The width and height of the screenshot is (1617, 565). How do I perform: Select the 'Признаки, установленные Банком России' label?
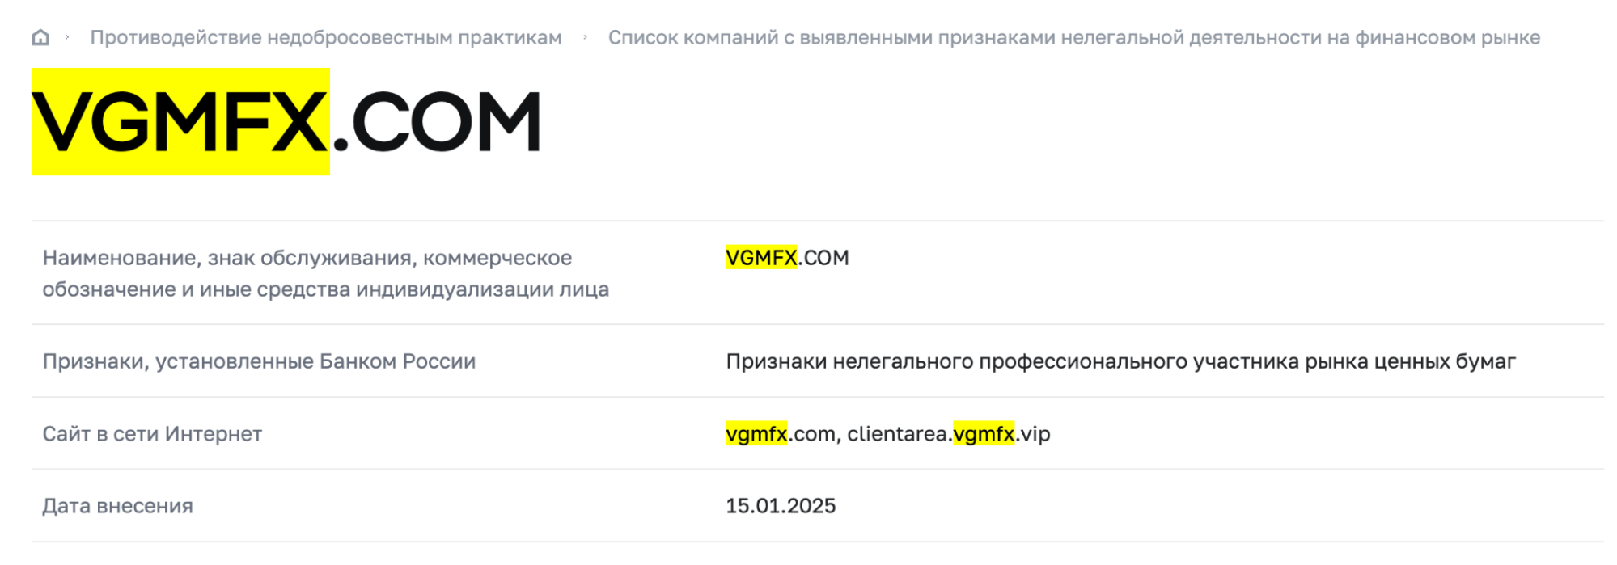point(259,361)
